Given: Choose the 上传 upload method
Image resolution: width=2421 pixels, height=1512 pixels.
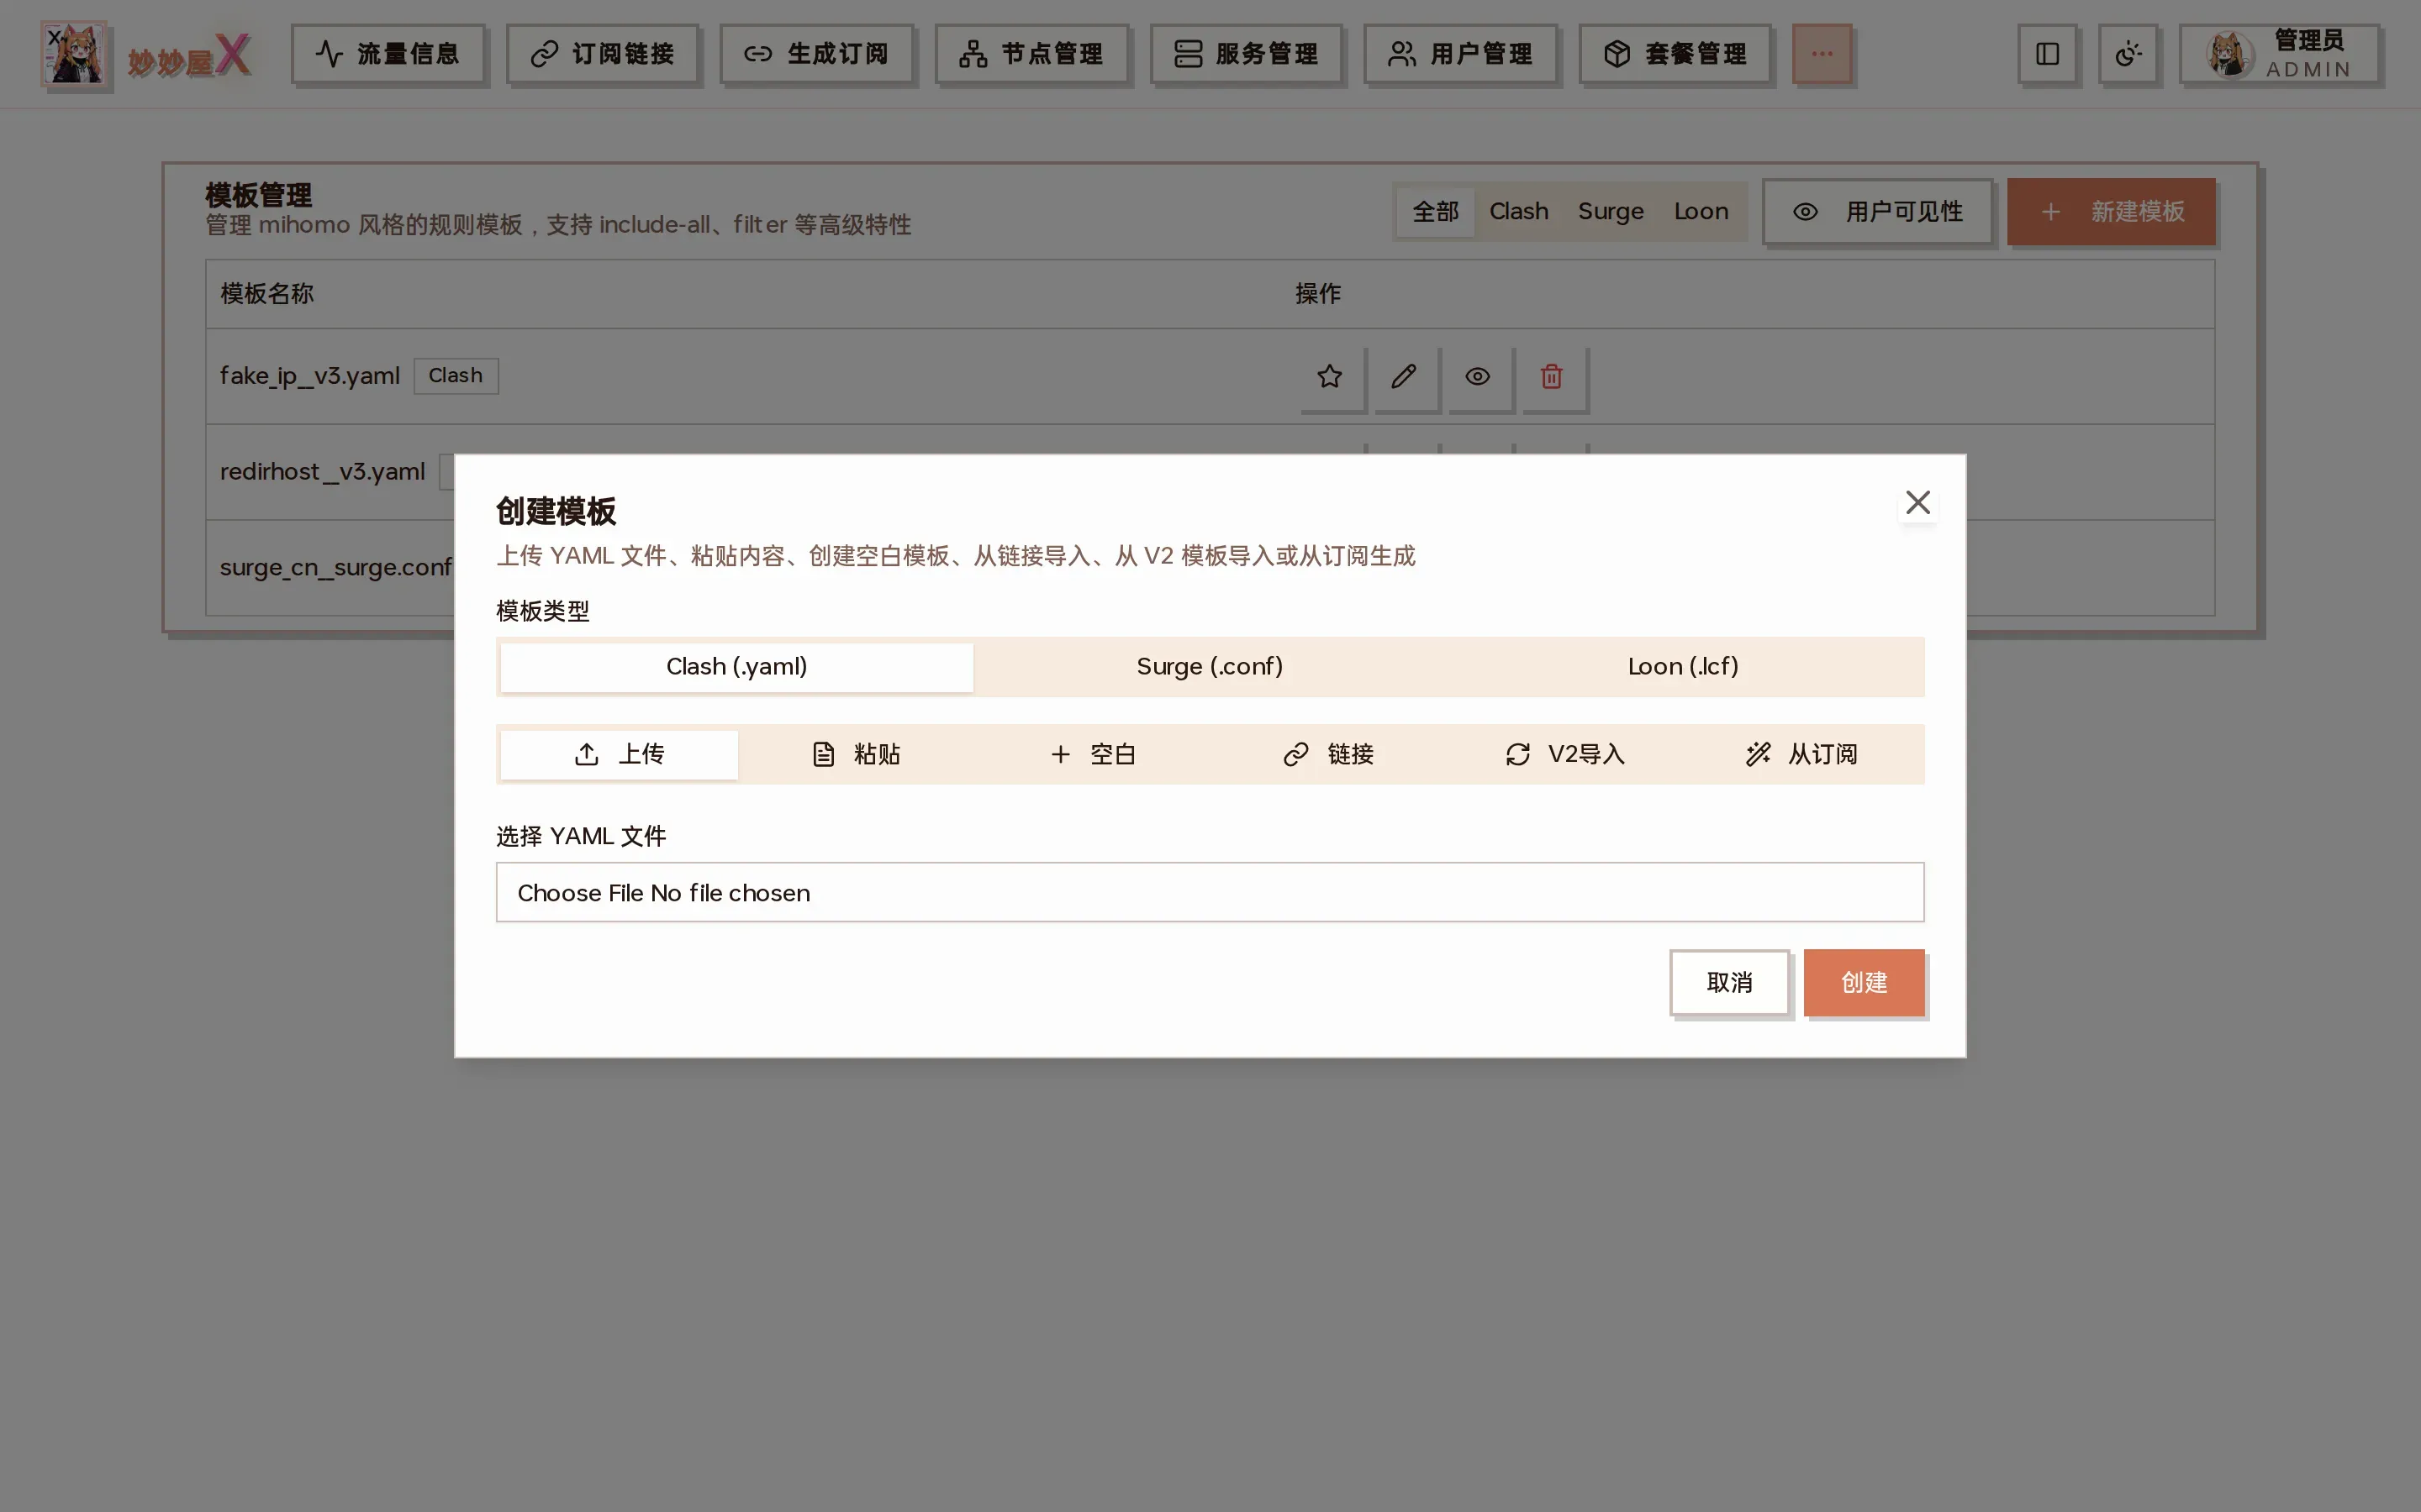Looking at the screenshot, I should point(620,754).
